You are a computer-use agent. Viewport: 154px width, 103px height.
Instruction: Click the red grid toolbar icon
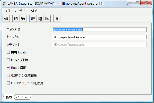click(x=47, y=18)
